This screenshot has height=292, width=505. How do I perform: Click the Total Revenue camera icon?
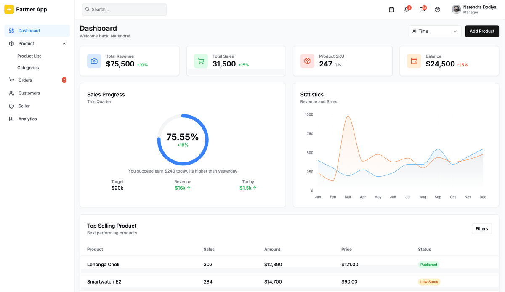tap(93, 61)
